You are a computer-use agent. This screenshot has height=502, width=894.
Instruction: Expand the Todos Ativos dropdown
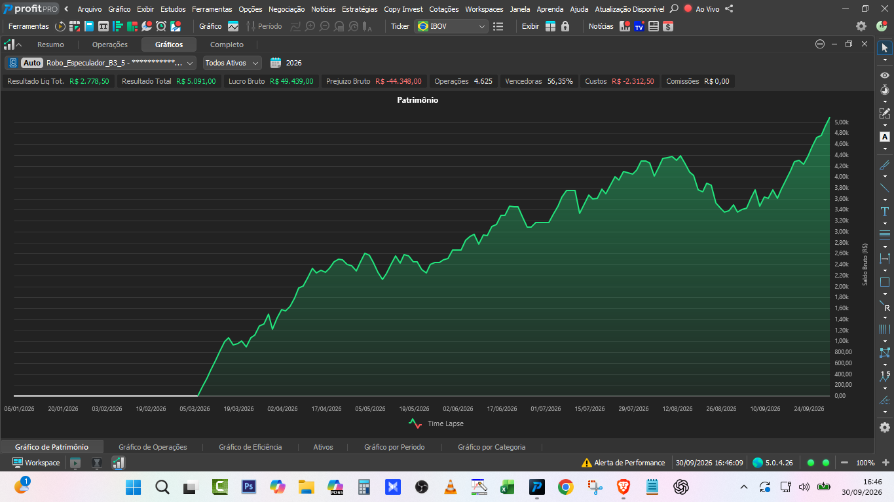coord(232,63)
